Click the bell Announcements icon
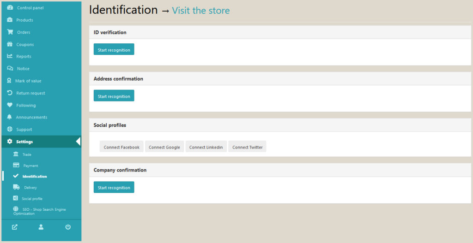Image resolution: width=473 pixels, height=243 pixels. point(10,117)
